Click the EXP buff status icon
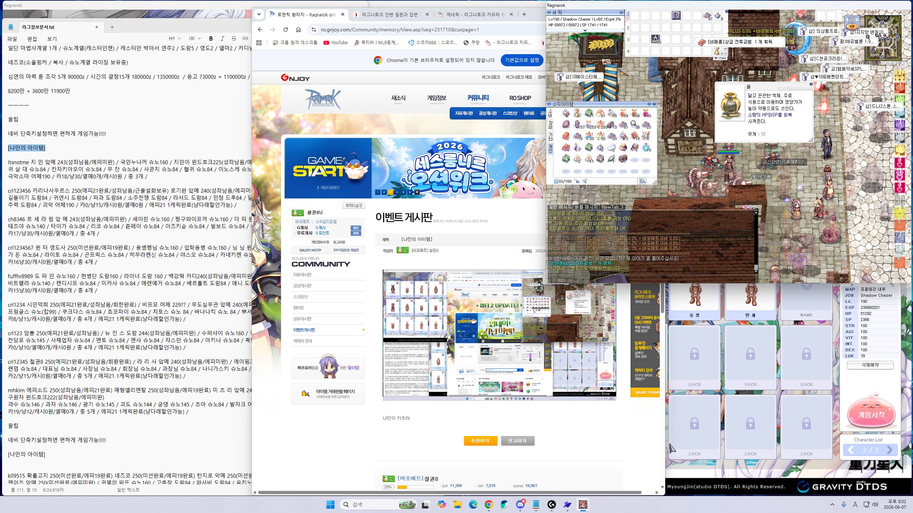The height and width of the screenshot is (513, 913). click(x=899, y=75)
